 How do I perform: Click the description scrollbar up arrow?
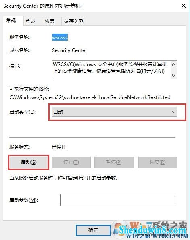(x=174, y=64)
